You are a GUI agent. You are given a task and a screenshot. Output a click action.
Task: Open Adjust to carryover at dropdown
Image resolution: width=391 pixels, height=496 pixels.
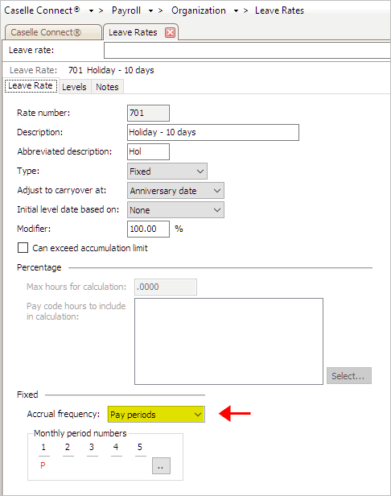[x=175, y=190]
